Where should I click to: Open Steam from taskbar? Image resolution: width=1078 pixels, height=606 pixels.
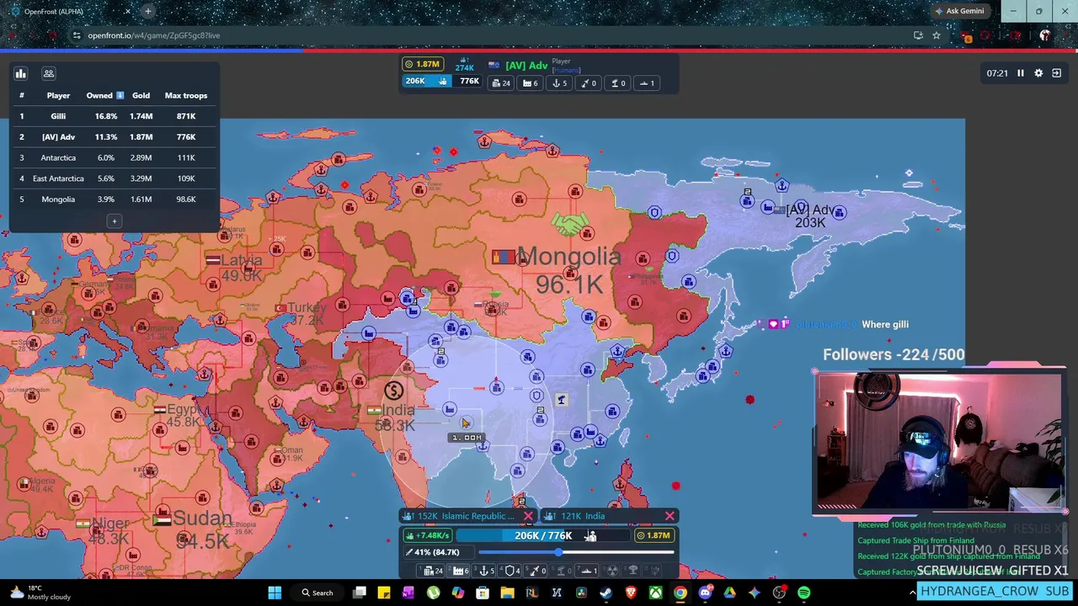[x=606, y=593]
